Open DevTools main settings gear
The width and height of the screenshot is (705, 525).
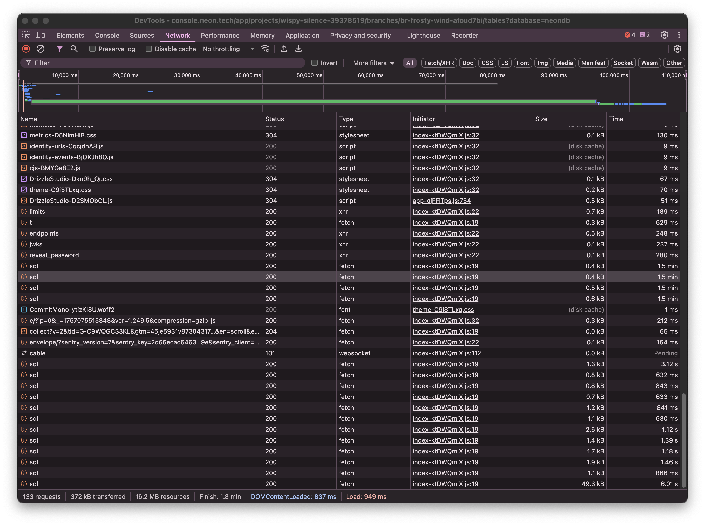coord(664,35)
